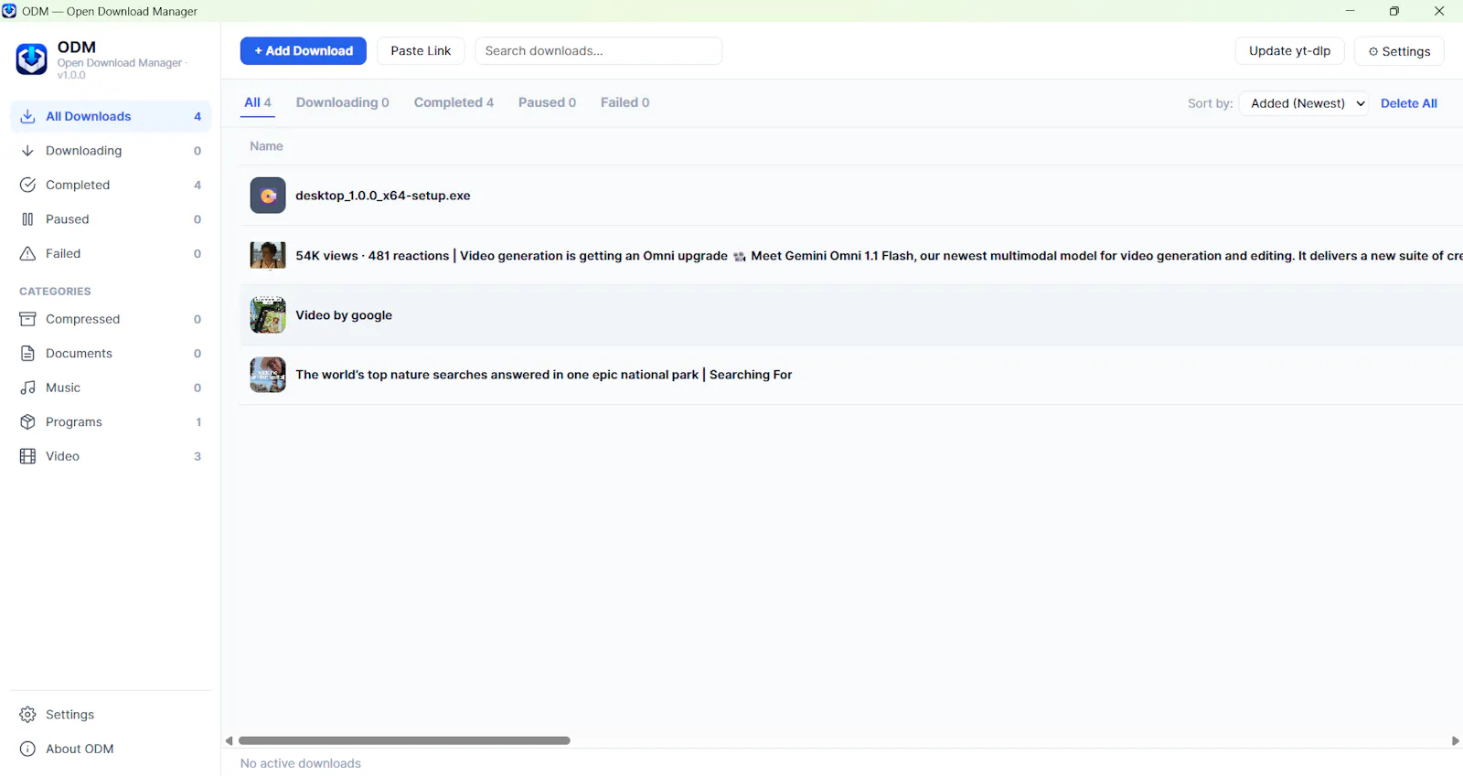
Task: Click the About ODM info icon
Action: [27, 749]
